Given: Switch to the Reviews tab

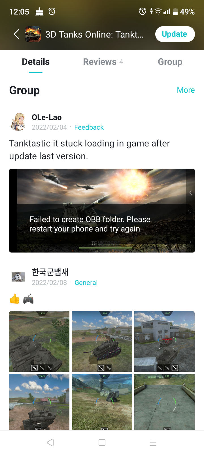Looking at the screenshot, I should click(103, 62).
